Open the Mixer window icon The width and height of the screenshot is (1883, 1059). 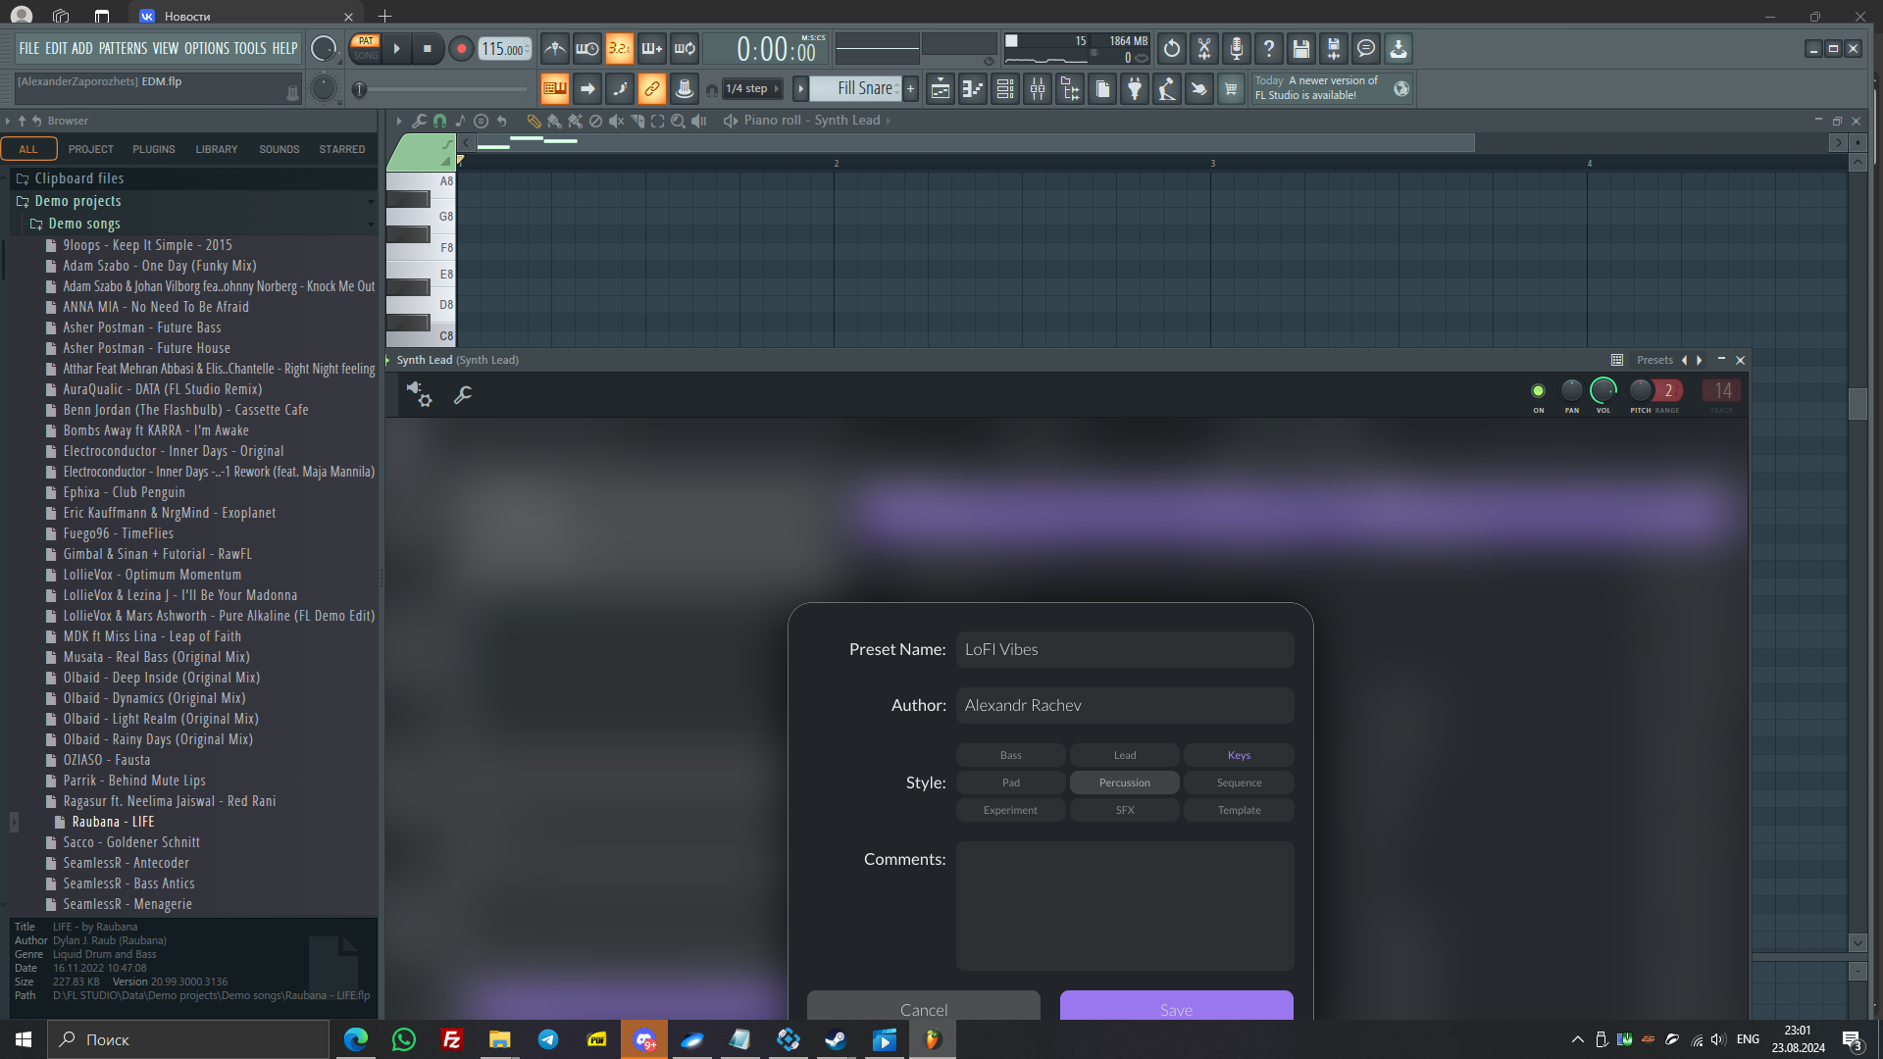click(x=1038, y=89)
